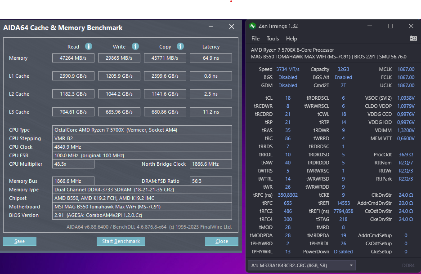Click BIOS Version 2.91 field

pos(142,215)
